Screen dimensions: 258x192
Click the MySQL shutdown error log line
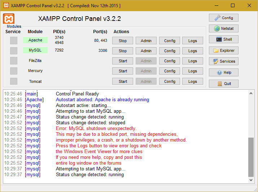96,129
